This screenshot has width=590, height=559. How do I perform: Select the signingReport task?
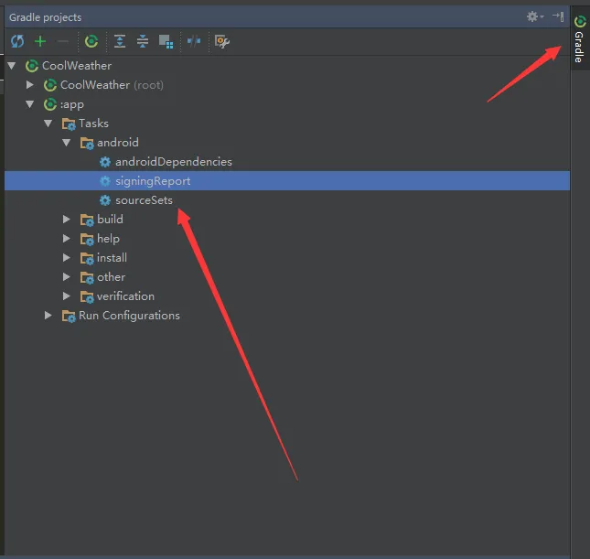(287, 180)
